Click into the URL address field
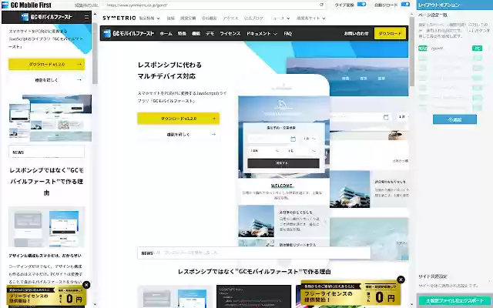 tap(213, 5)
